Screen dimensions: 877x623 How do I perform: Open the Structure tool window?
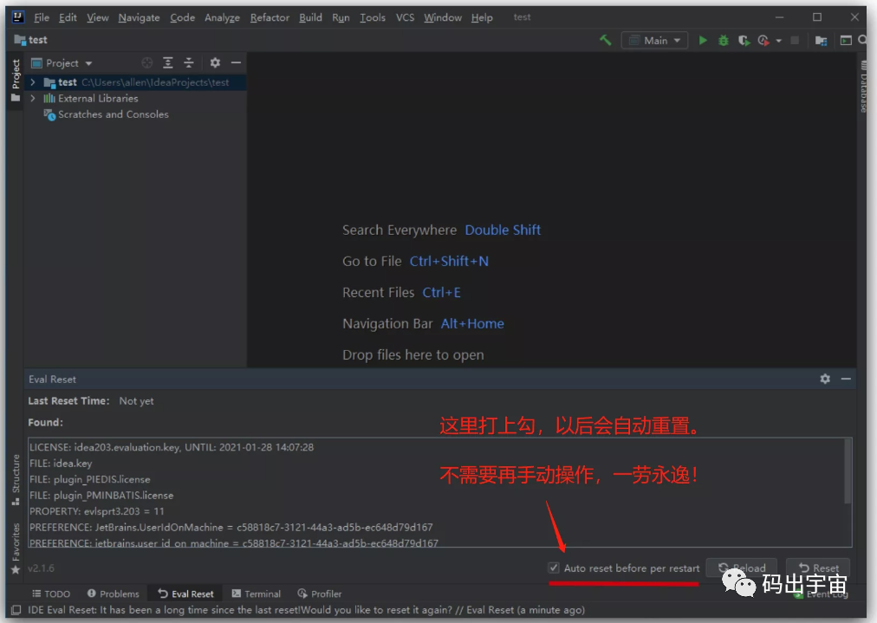coord(15,477)
